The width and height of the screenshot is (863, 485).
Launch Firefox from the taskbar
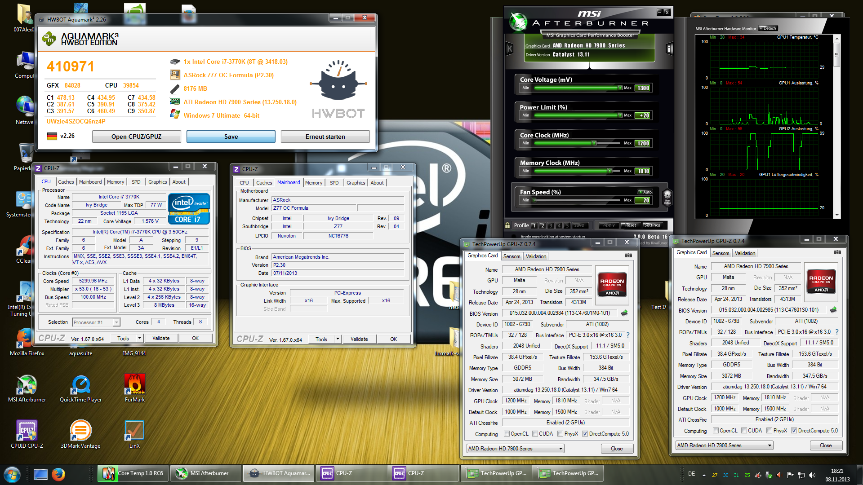[x=58, y=474]
